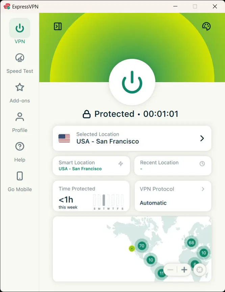
Task: Open the Speed Test section
Action: tap(20, 63)
